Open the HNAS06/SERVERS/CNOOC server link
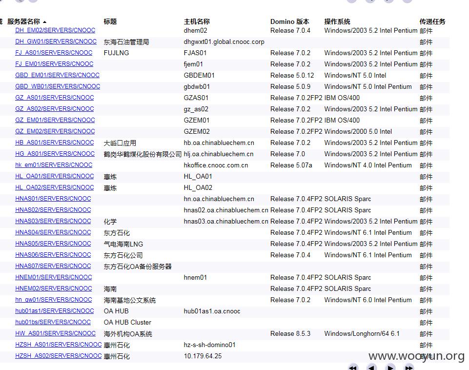Screen dimensions: 469x370 pos(53,254)
